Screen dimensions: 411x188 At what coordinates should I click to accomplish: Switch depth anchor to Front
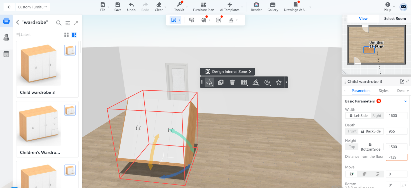click(x=352, y=131)
